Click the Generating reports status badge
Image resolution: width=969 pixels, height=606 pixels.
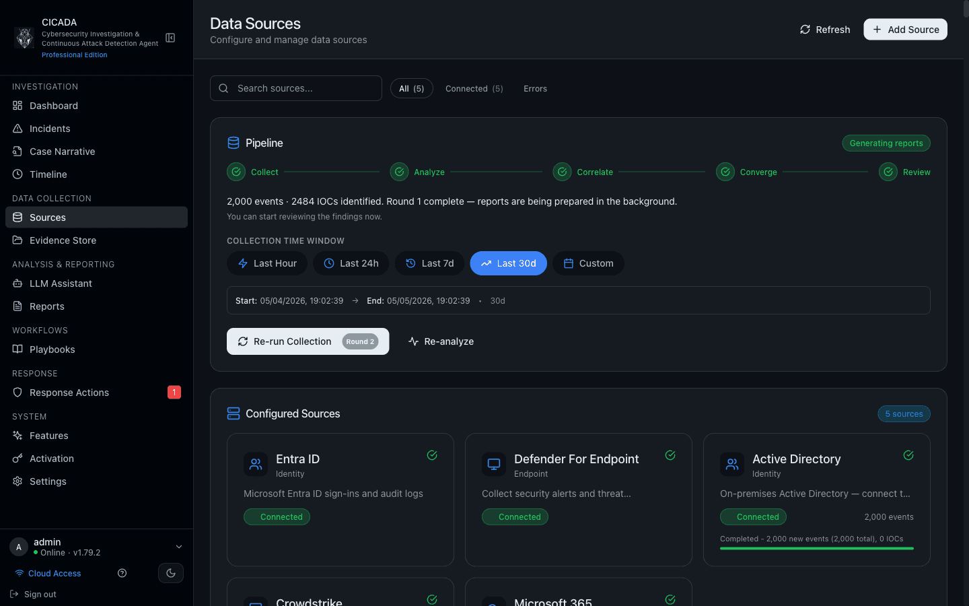pos(886,143)
